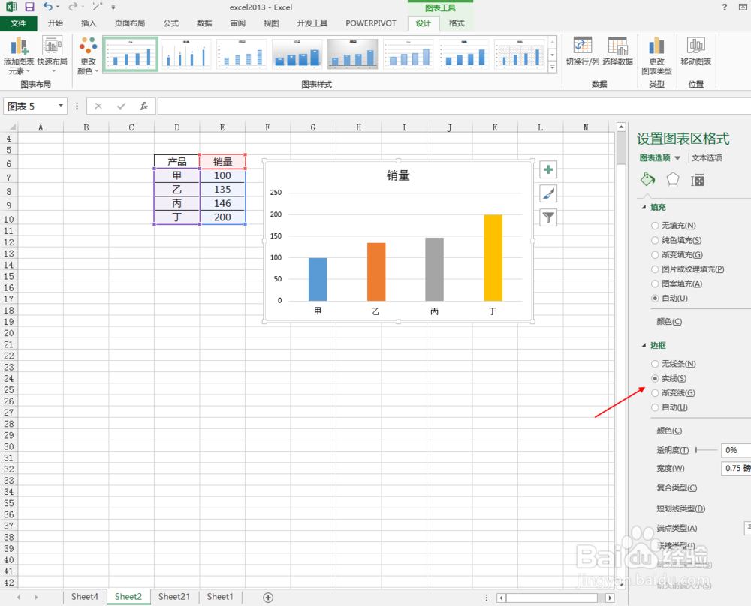Switch to the 格式 ribbon tab
Screen dimensions: 751x606
coord(456,23)
